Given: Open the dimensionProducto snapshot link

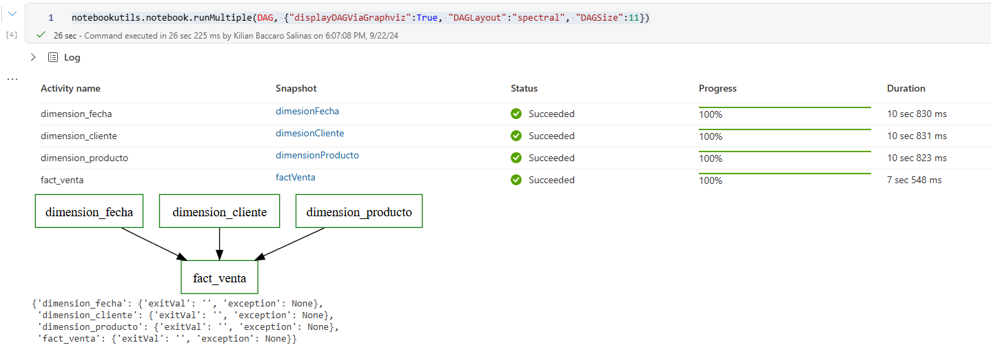Looking at the screenshot, I should (318, 155).
